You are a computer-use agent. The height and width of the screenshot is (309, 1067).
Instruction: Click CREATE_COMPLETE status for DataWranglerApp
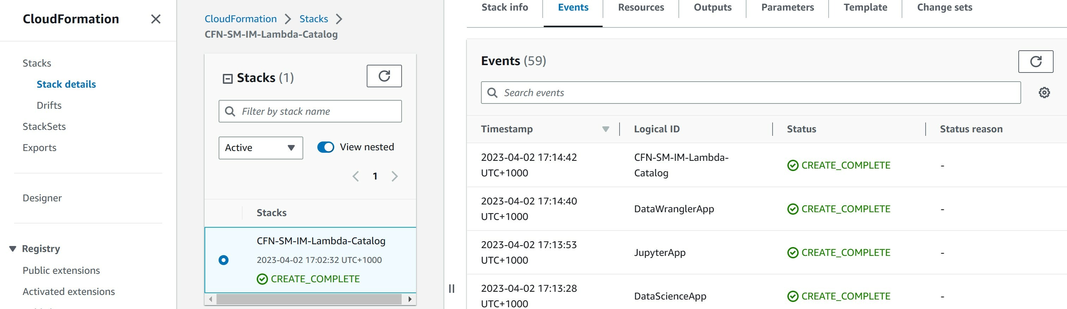[x=839, y=209]
